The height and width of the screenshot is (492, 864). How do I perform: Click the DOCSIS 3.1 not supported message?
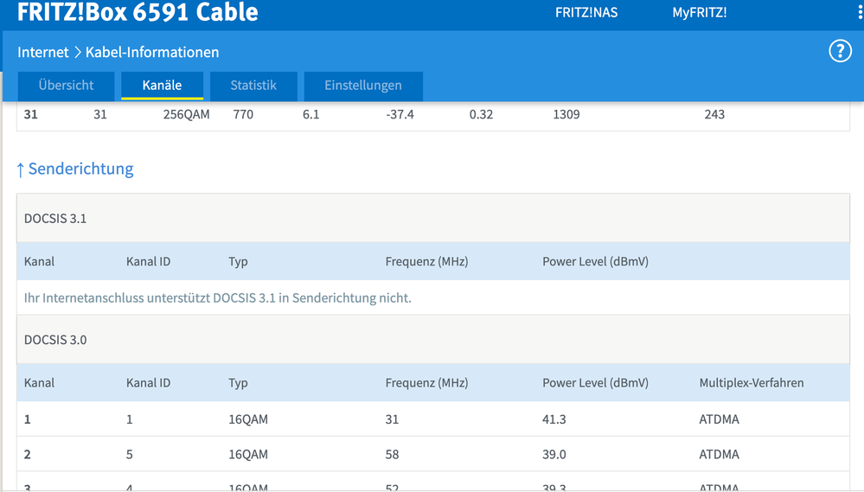tap(218, 298)
